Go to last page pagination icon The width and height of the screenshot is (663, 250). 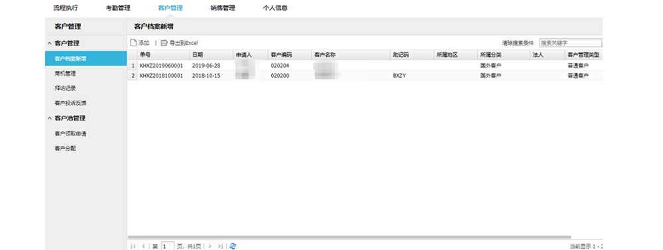pyautogui.click(x=220, y=246)
